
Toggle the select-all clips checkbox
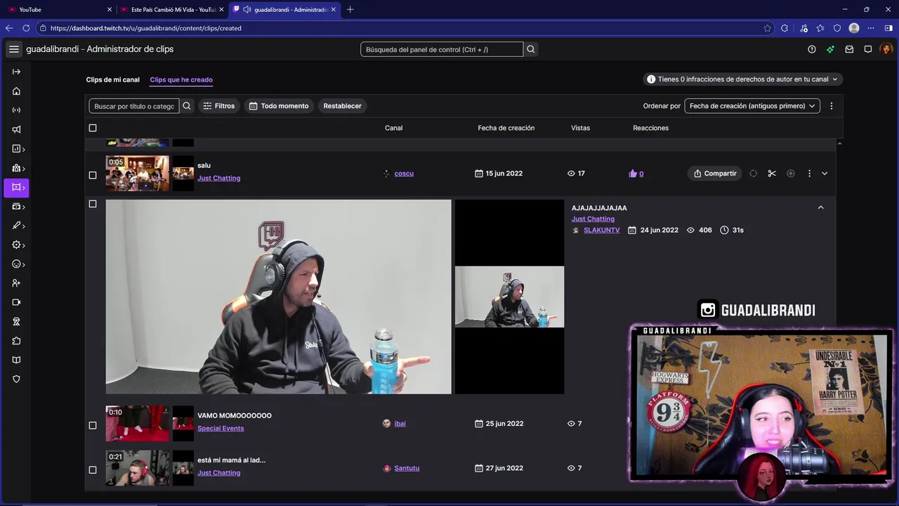tap(93, 128)
